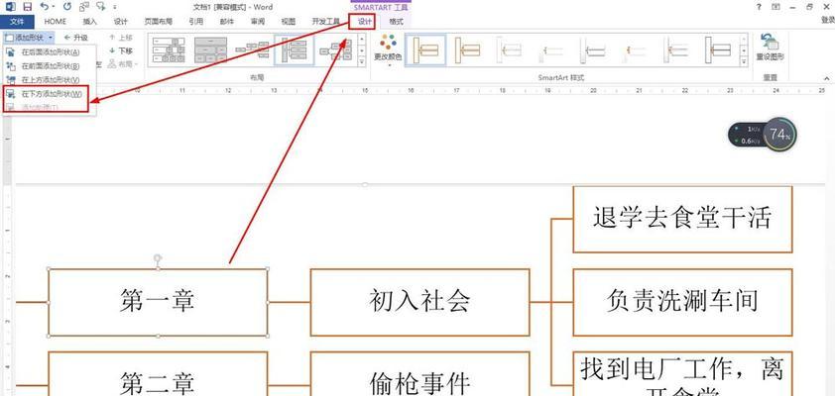Click the 添加形状 dropdown button
The width and height of the screenshot is (835, 396).
tap(29, 38)
